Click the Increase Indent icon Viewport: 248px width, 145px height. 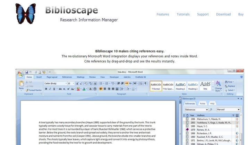click(122, 84)
